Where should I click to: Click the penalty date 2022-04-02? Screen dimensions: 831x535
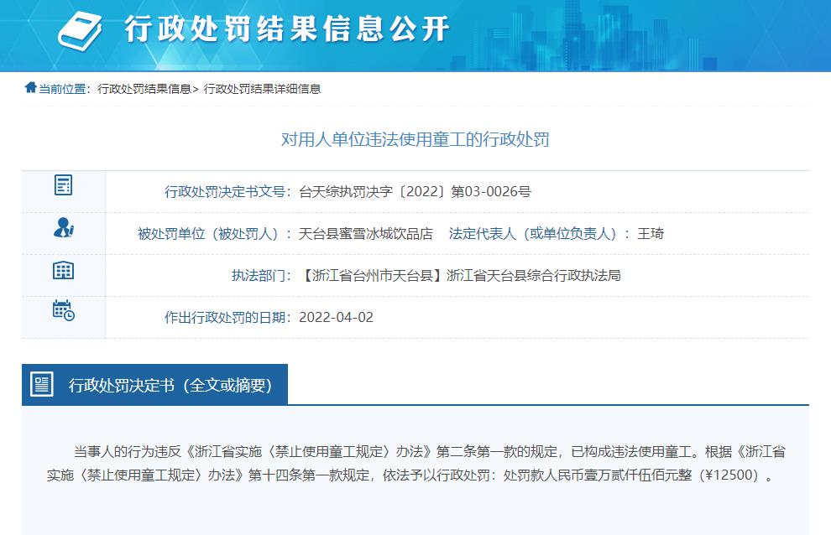(336, 317)
